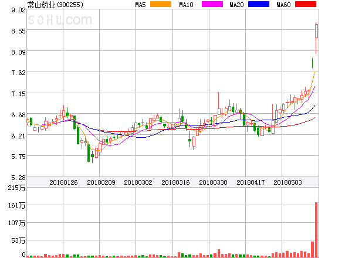This screenshot has width=352, height=258.
Task: Click the 53万 volume axis label
Action: [18, 241]
